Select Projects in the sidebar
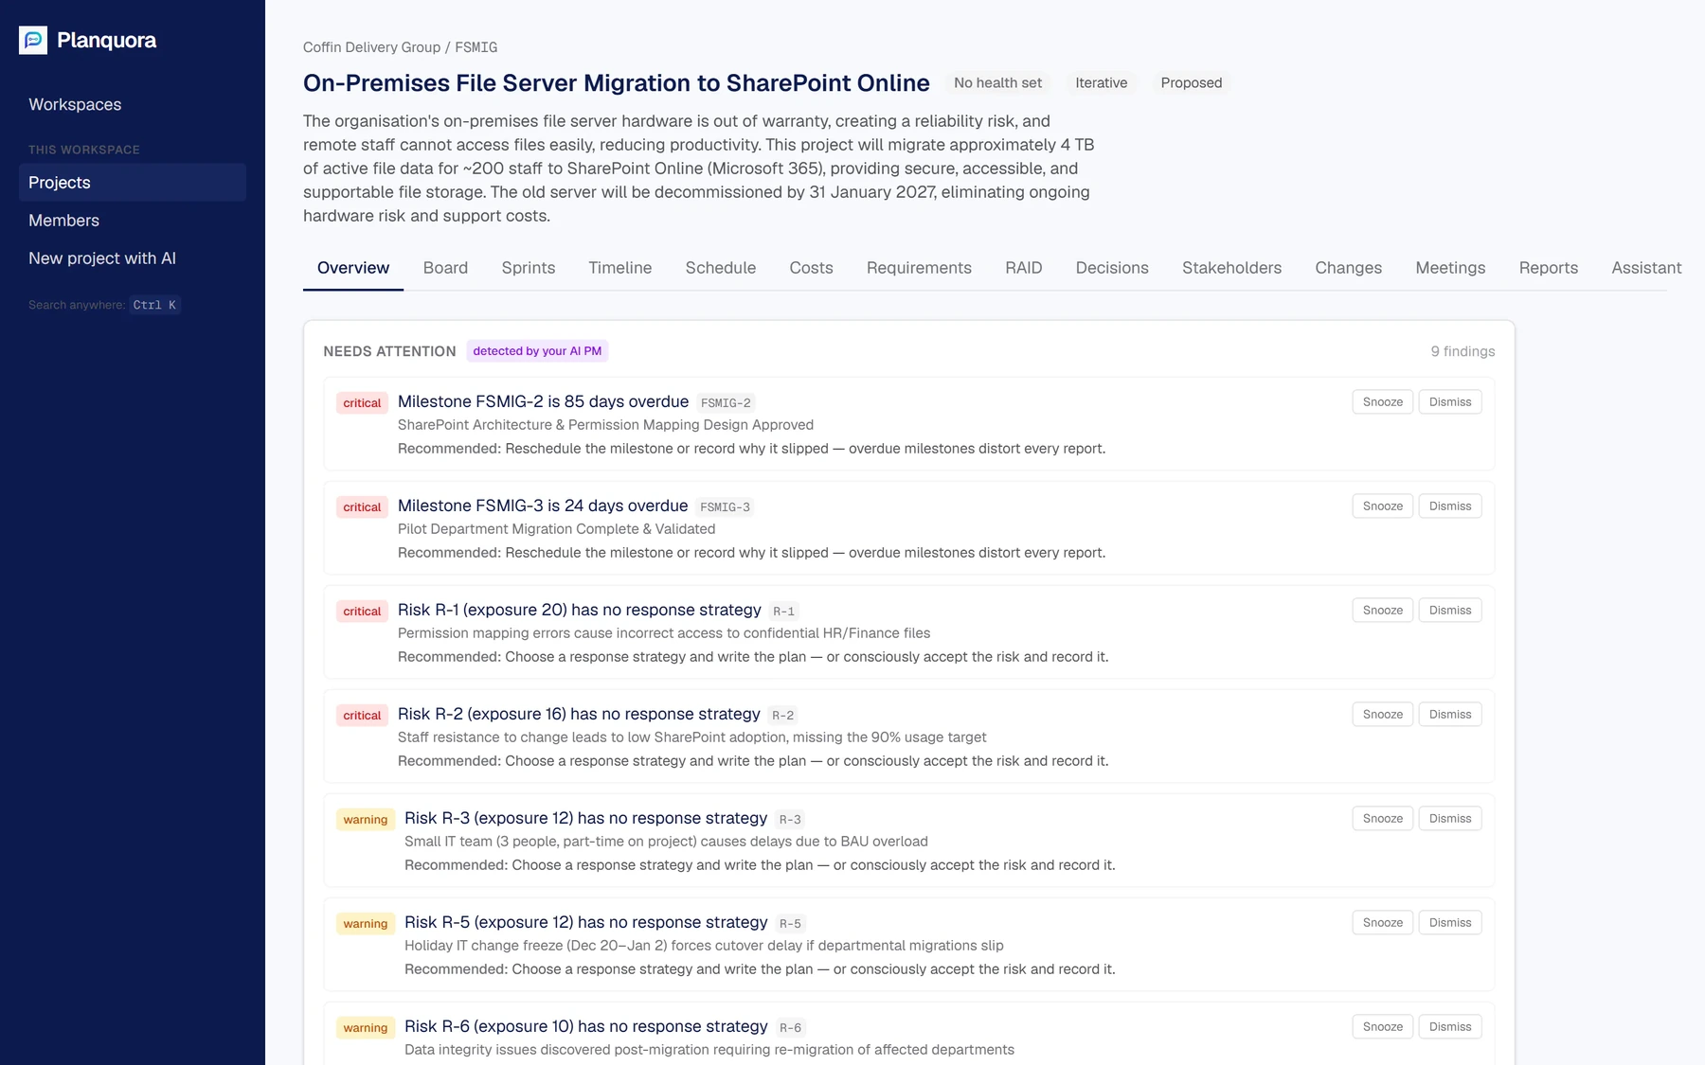 (x=133, y=182)
